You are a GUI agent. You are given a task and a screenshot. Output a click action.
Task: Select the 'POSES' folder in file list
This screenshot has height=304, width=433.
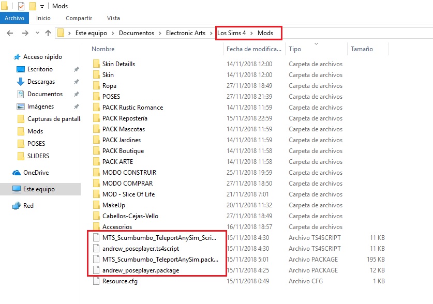(x=111, y=97)
